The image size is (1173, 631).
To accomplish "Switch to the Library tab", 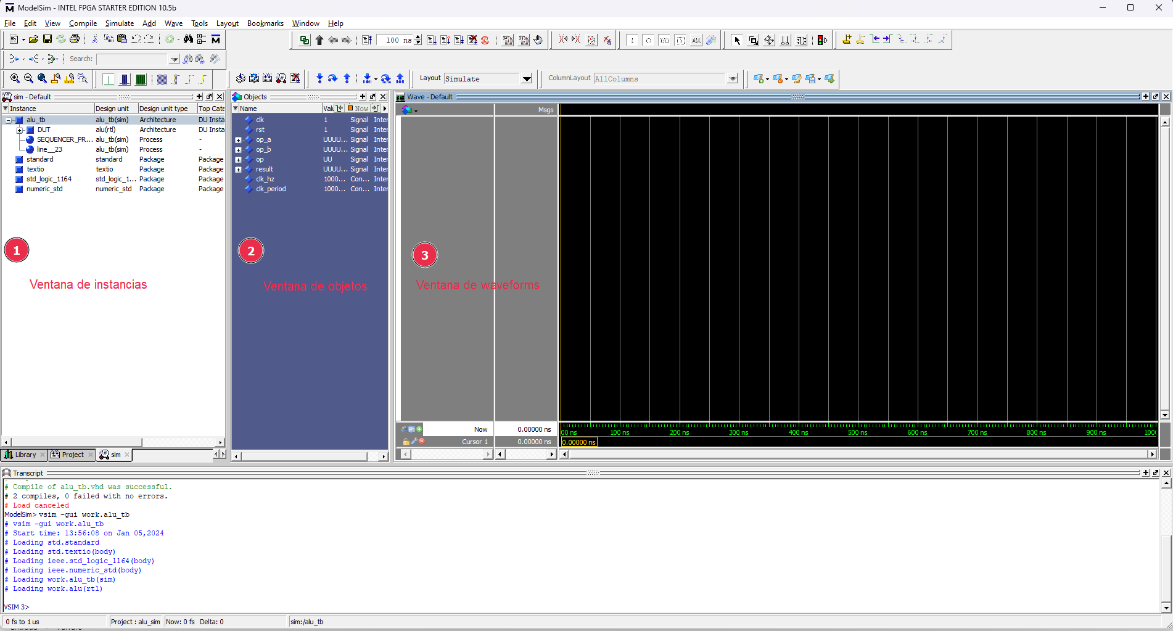I will [25, 455].
